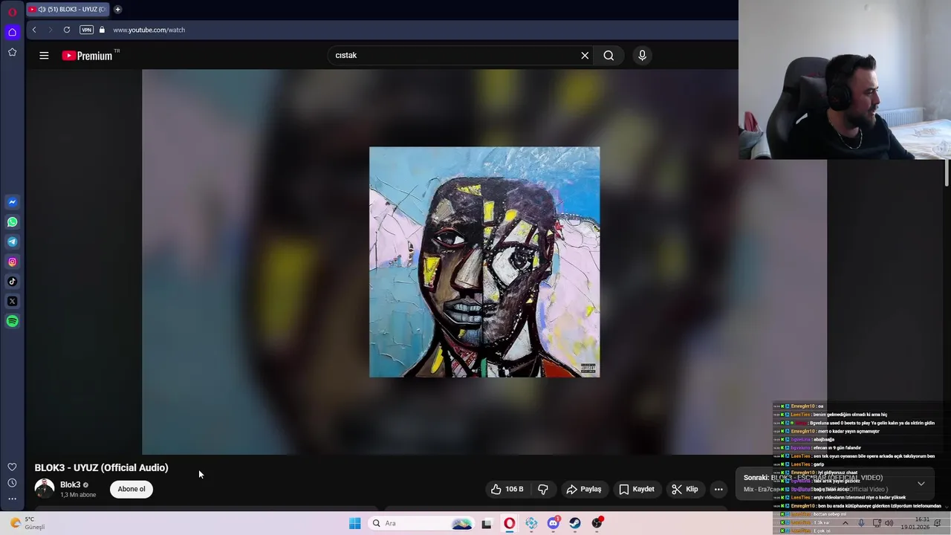The image size is (951, 535).
Task: Open the history clock sidebar icon
Action: tap(12, 483)
